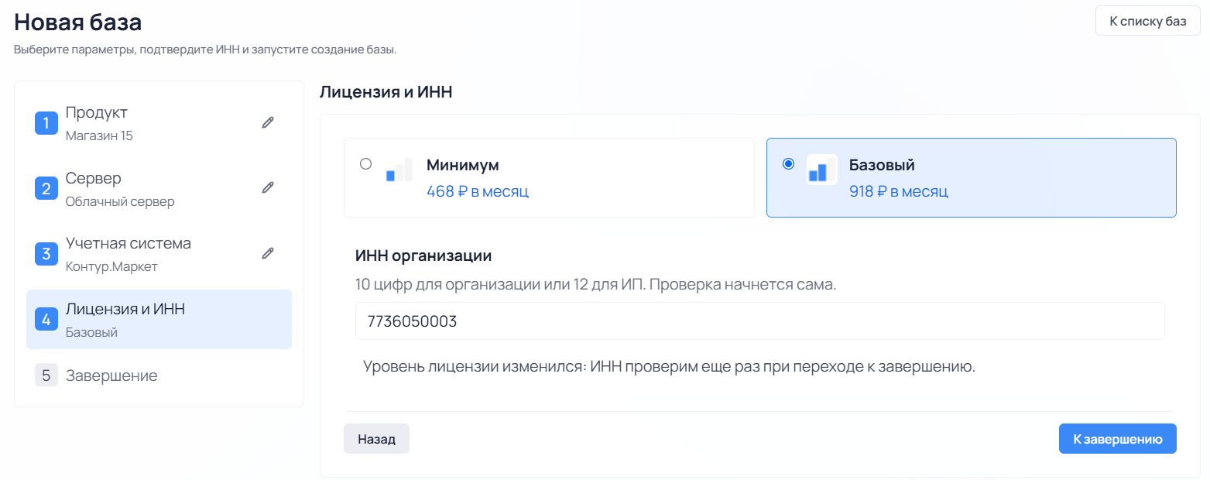The width and height of the screenshot is (1210, 480).
Task: Click step number 1 badge
Action: pyautogui.click(x=46, y=123)
